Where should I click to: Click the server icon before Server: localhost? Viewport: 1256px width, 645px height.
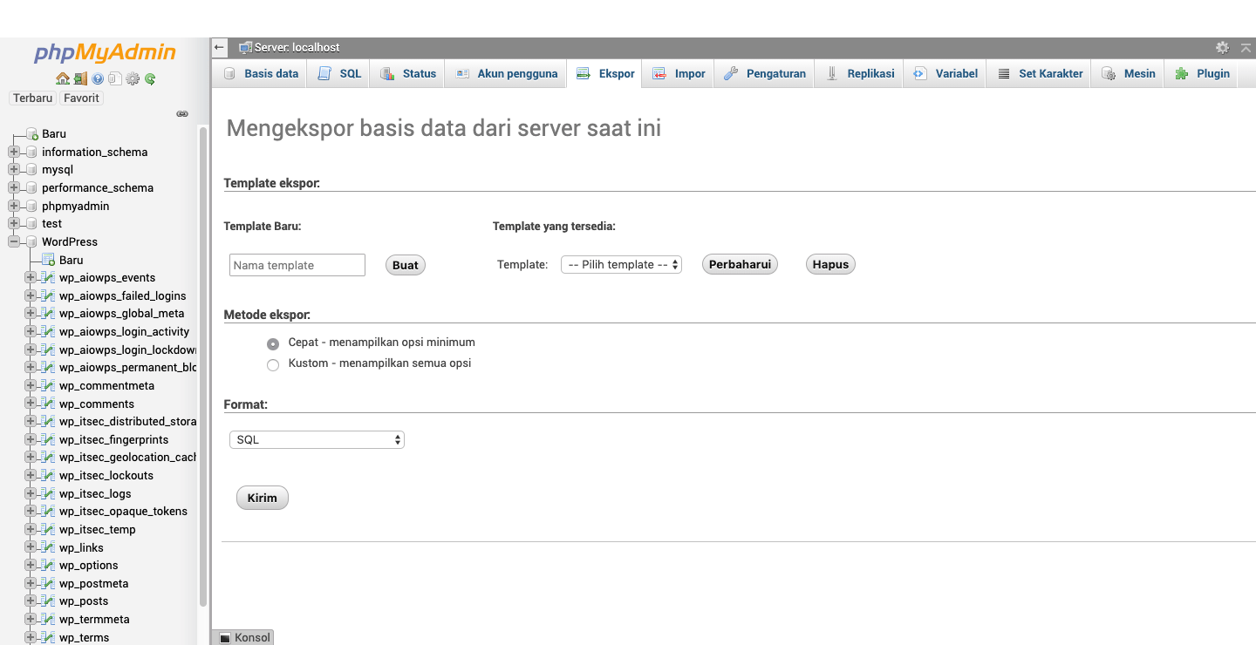pos(245,47)
